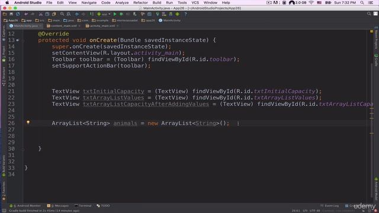The image size is (379, 213).
Task: Click the UTF-8 encoding selector in status bar
Action: (314, 211)
